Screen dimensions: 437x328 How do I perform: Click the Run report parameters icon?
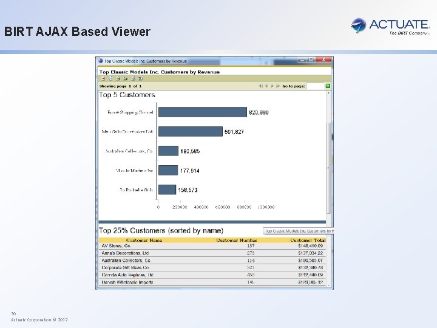(110, 78)
